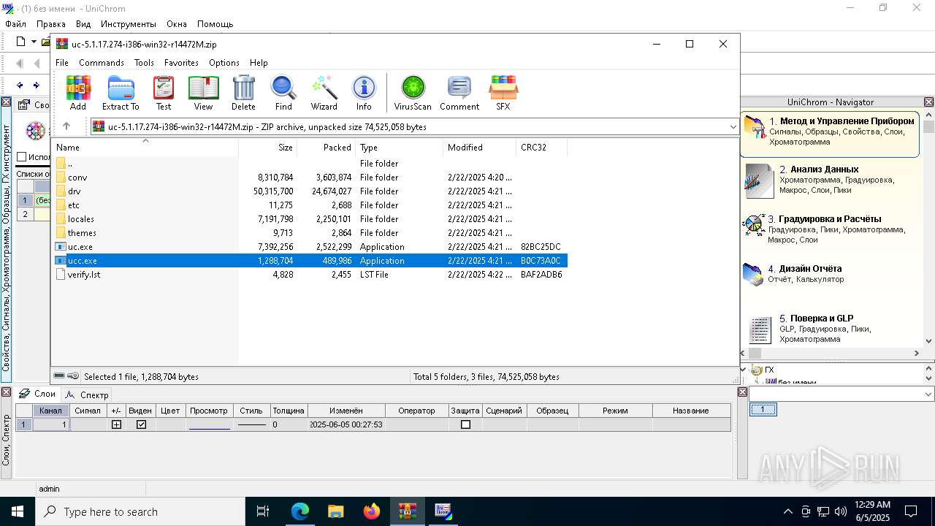Switch to the Слои tab
This screenshot has width=935, height=526.
pos(37,394)
